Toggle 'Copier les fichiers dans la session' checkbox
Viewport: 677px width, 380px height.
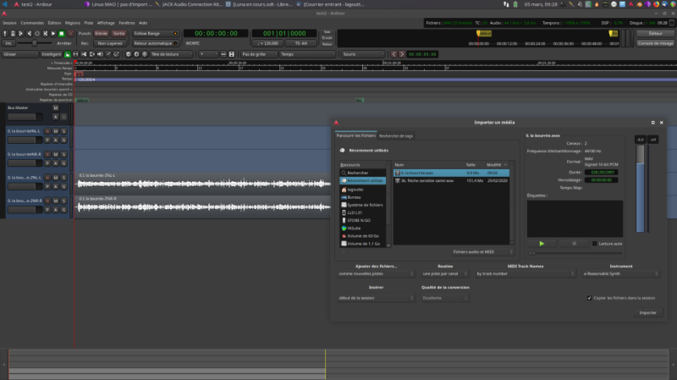(x=589, y=297)
